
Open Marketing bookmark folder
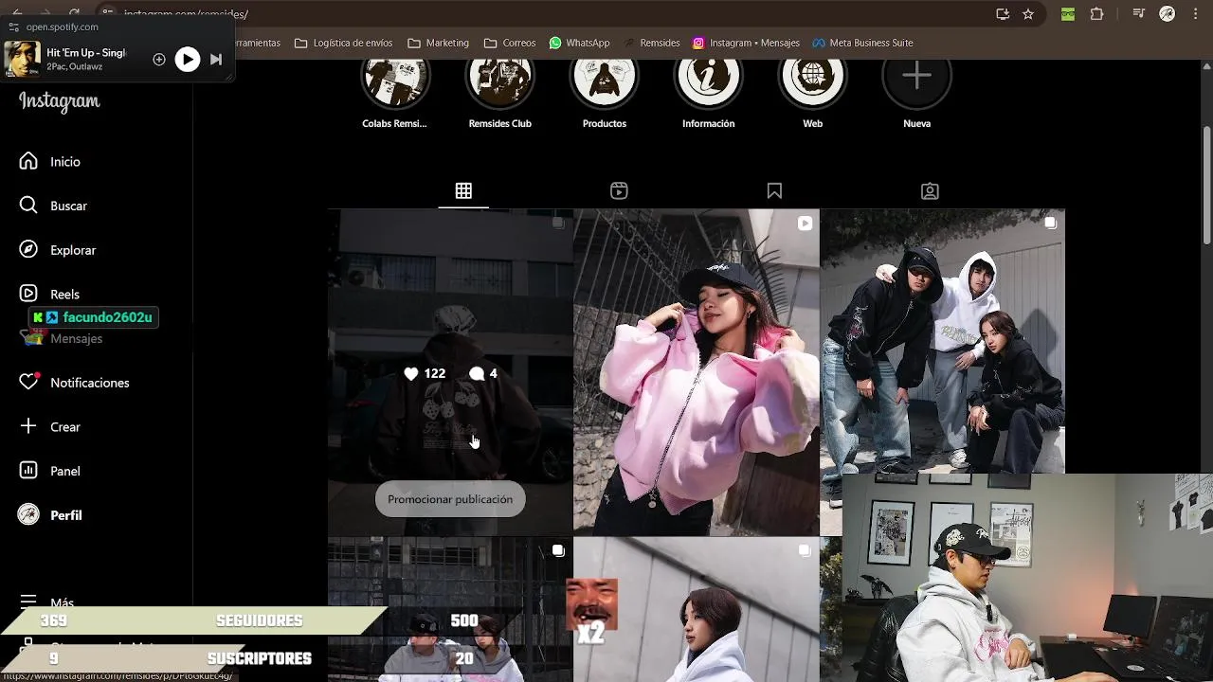coord(438,43)
